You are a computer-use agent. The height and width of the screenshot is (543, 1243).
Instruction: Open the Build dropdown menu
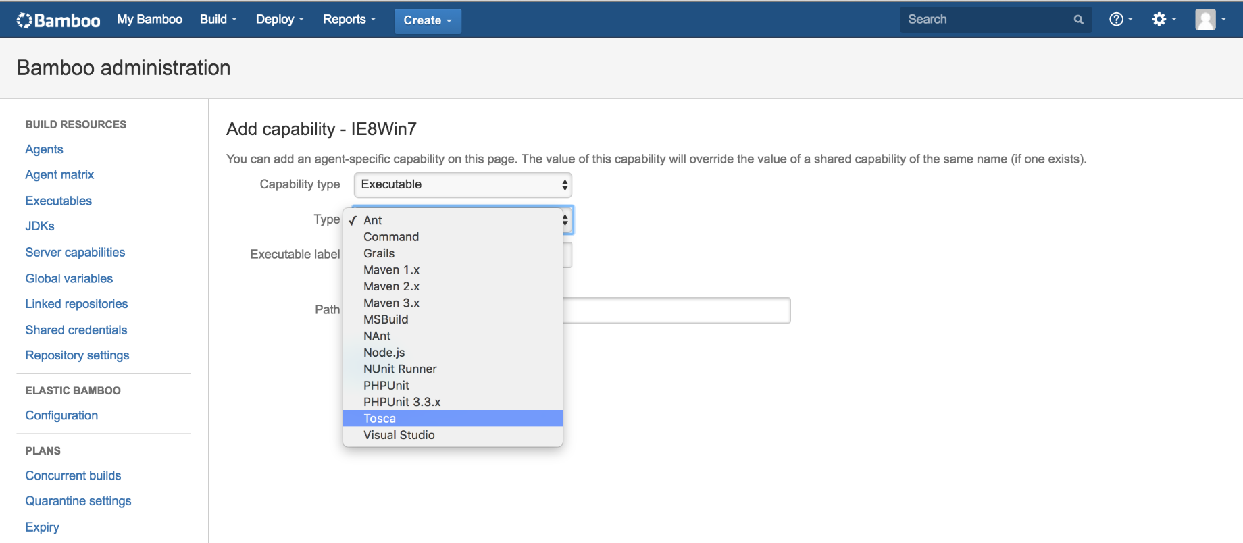(218, 20)
